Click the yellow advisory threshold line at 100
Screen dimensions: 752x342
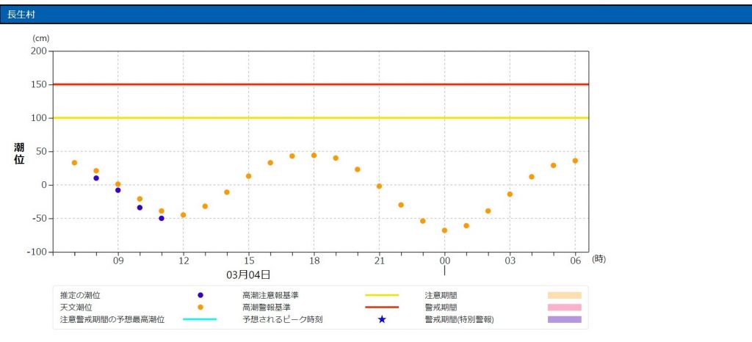click(x=320, y=118)
